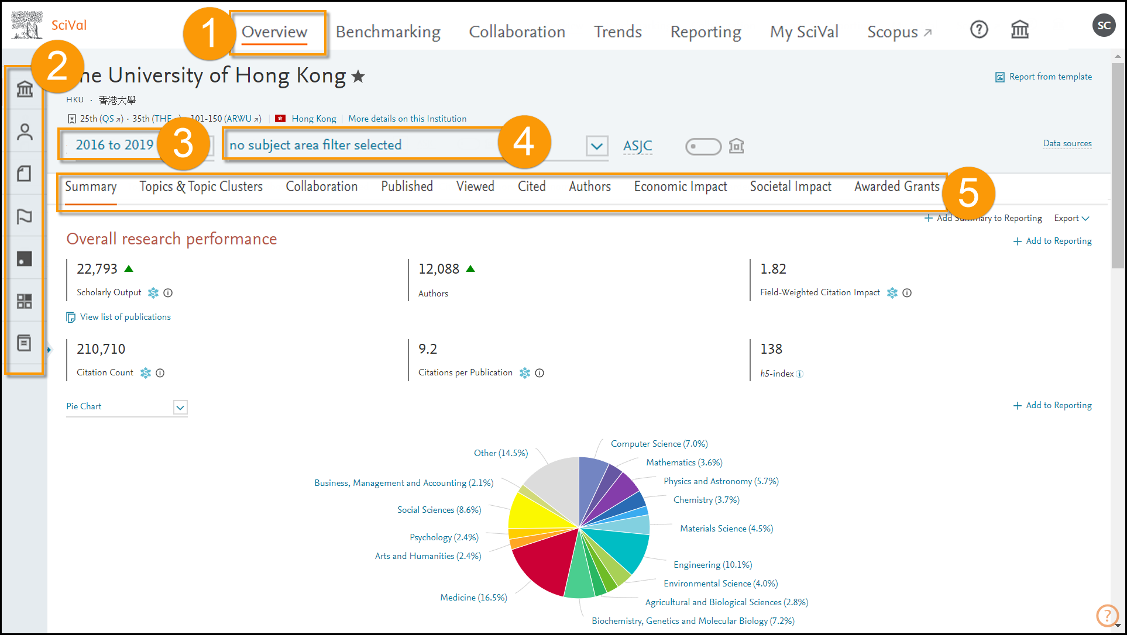Click the SciVal Elsevier tree logo

click(x=27, y=25)
